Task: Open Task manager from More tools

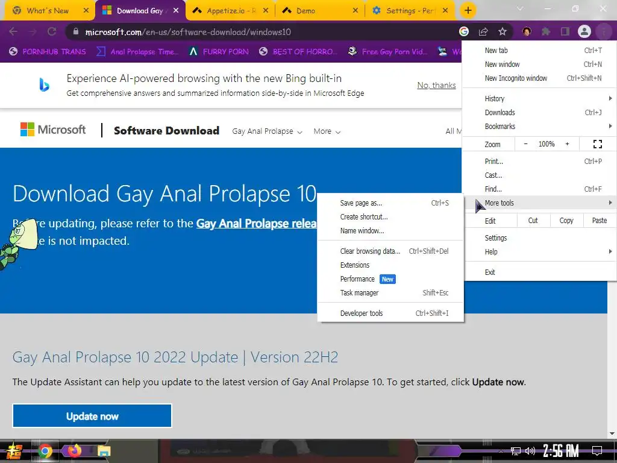Action: (x=390, y=292)
